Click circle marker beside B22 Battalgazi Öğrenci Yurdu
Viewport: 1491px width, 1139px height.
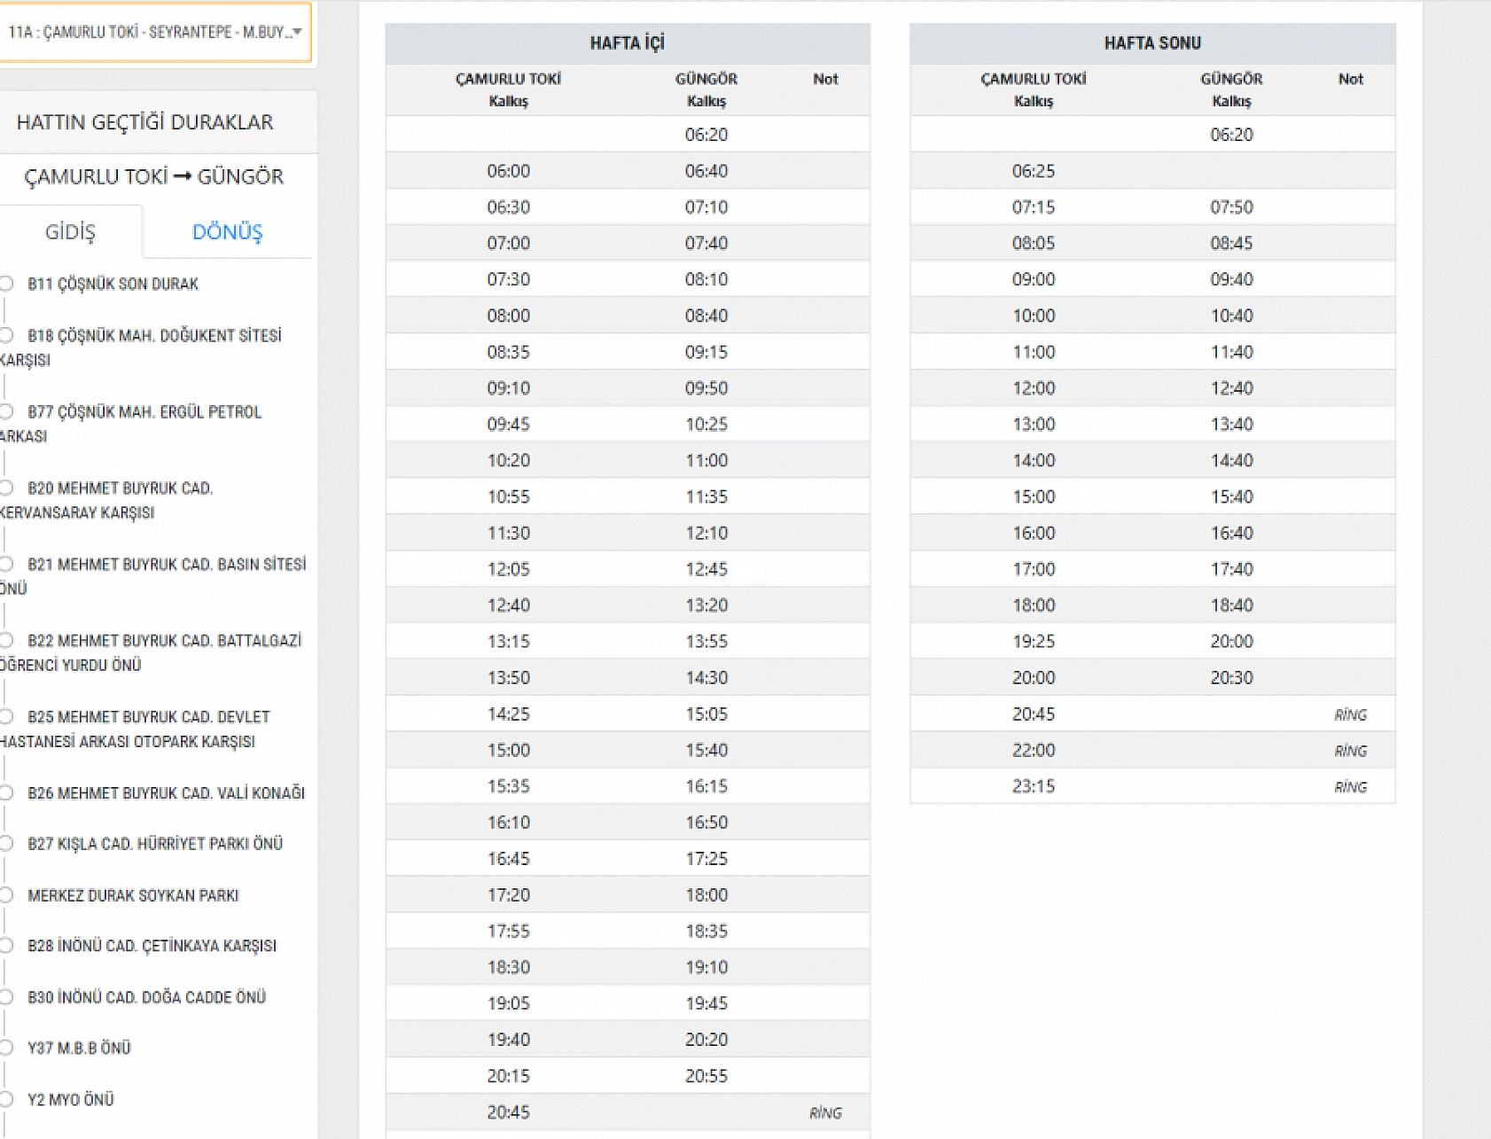(x=6, y=640)
